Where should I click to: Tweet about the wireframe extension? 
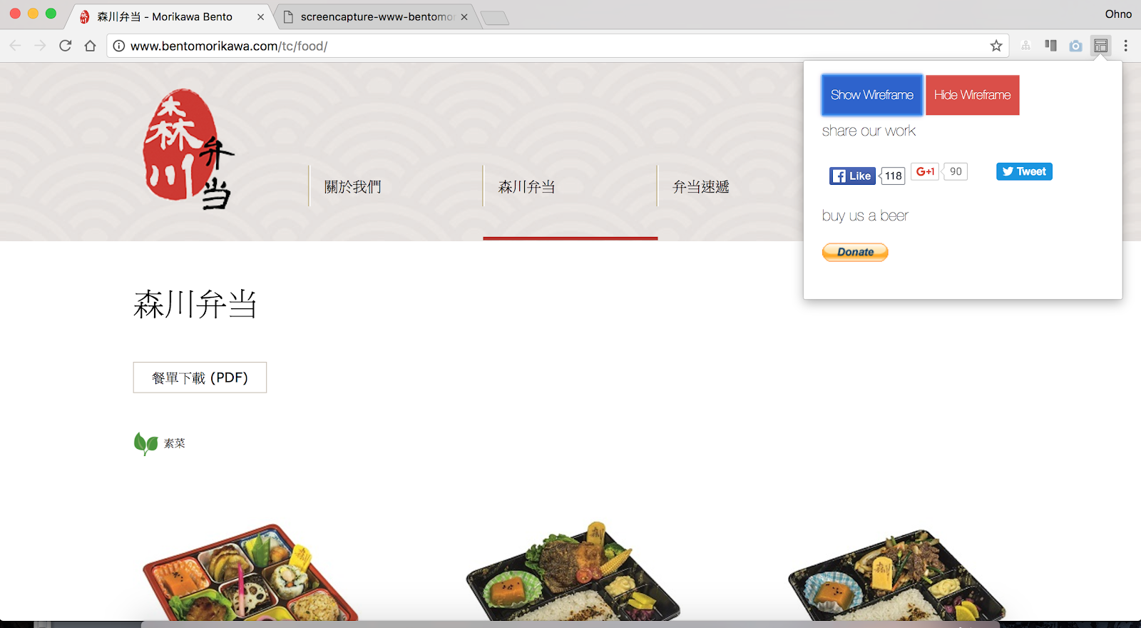click(1024, 171)
